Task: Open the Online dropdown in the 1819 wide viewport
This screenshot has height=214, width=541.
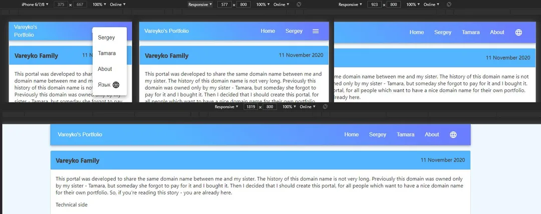Action: pos(308,107)
